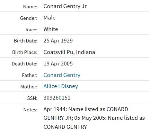Click the Father field label
The height and width of the screenshot is (134, 149).
point(30,75)
